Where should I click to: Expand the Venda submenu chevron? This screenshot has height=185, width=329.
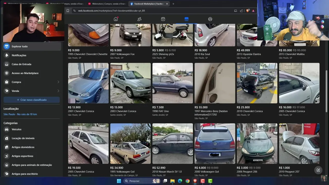click(x=58, y=91)
